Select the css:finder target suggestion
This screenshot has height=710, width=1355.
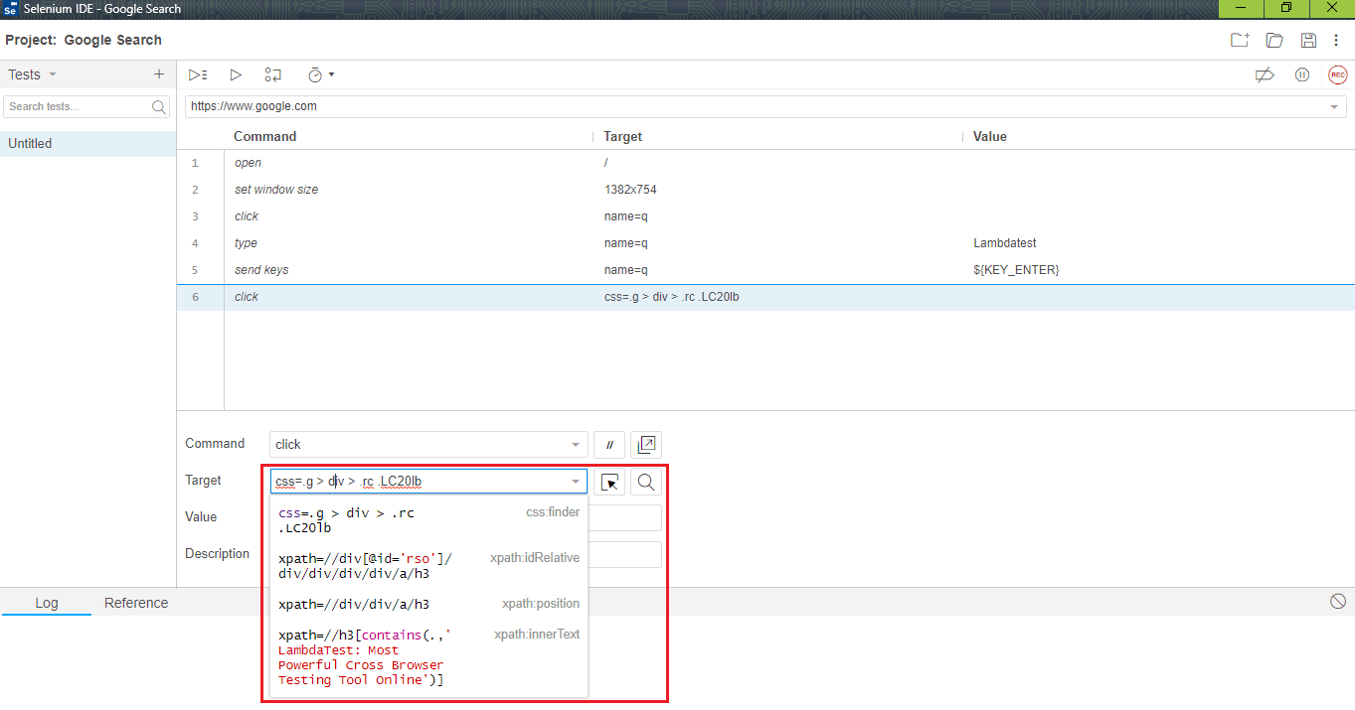[x=418, y=519]
